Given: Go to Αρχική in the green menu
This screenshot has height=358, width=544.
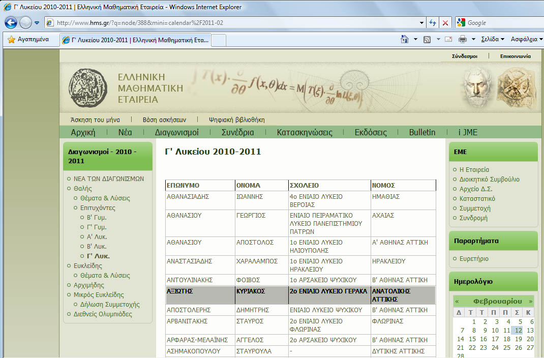Looking at the screenshot, I should click(83, 132).
